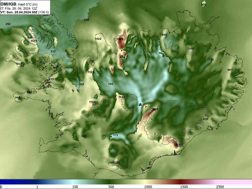Click the 492 value on the map
The height and width of the screenshot is (189, 252).
click(29, 92)
